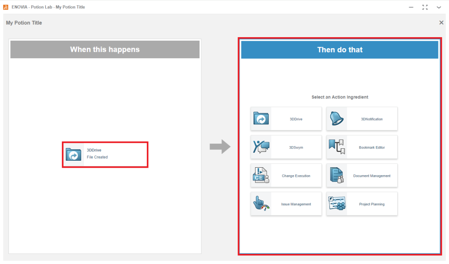449x264 pixels.
Task: Select the Bookmark Editor icon
Action: point(337,147)
